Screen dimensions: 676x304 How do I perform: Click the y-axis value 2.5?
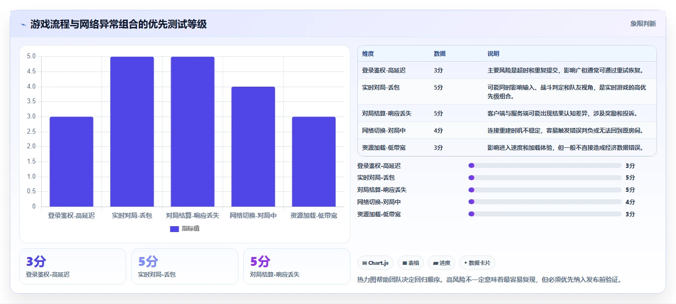pos(31,131)
